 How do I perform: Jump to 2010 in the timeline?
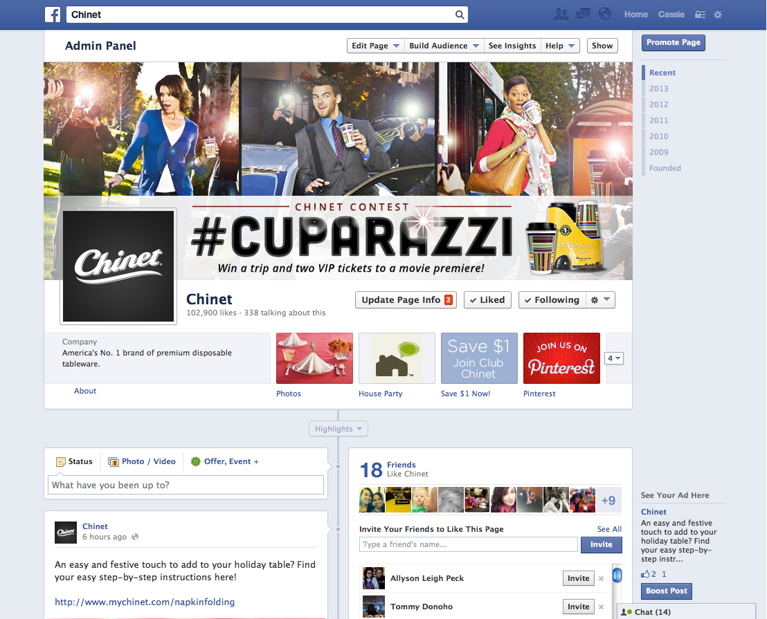point(659,136)
